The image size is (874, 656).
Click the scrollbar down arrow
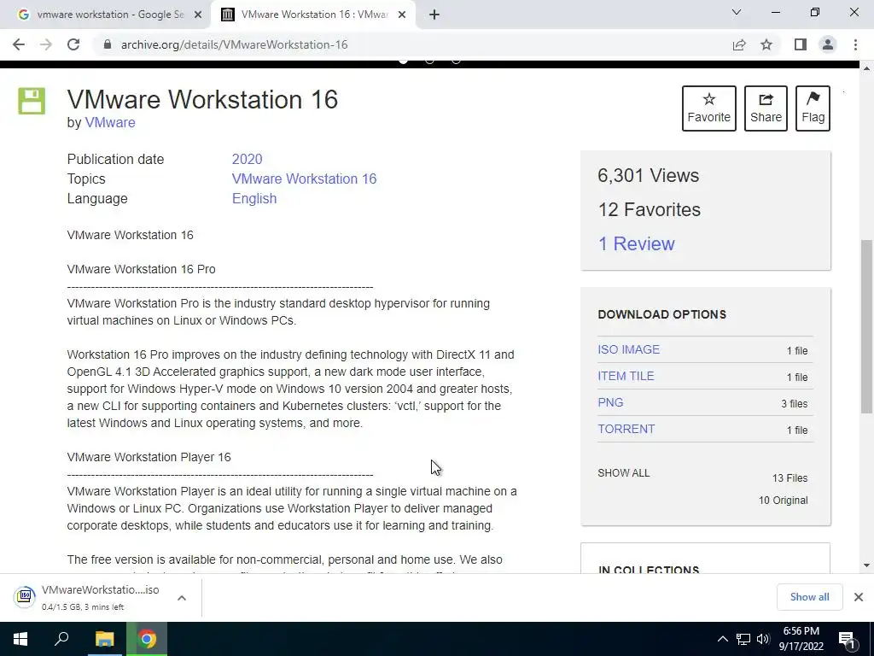[x=866, y=565]
